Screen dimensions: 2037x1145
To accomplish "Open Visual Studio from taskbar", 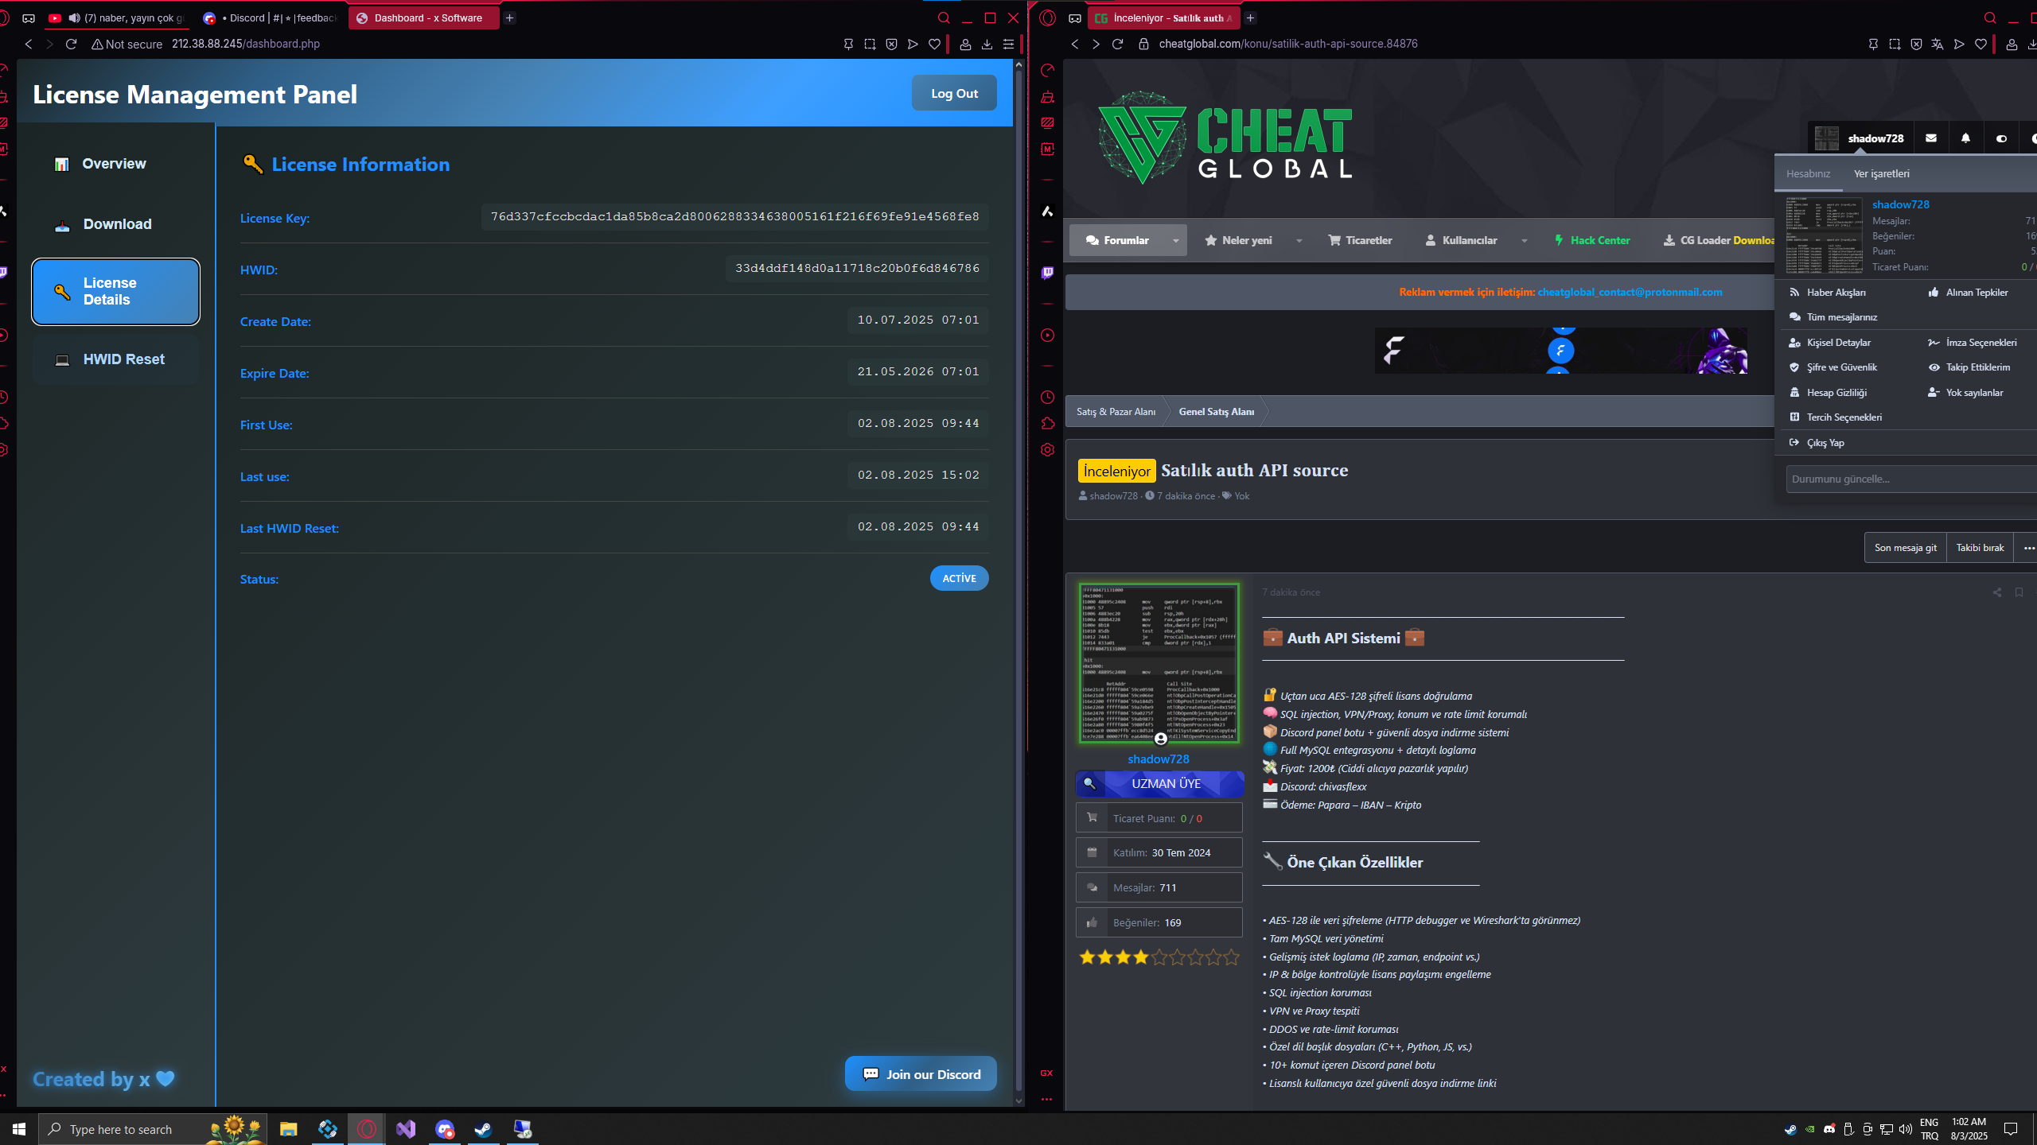I will coord(406,1129).
